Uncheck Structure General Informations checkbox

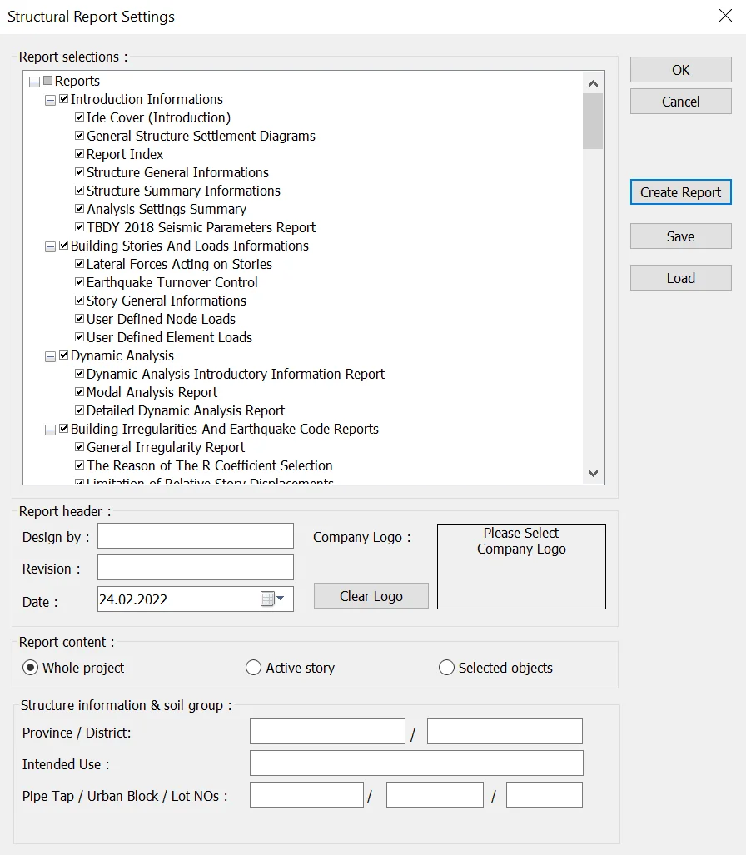pos(80,172)
